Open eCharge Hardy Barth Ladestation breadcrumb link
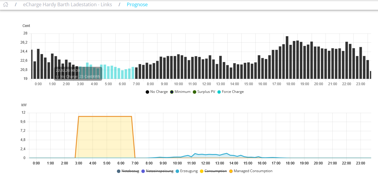Screen dimensions: 378x176 pyautogui.click(x=68, y=4)
